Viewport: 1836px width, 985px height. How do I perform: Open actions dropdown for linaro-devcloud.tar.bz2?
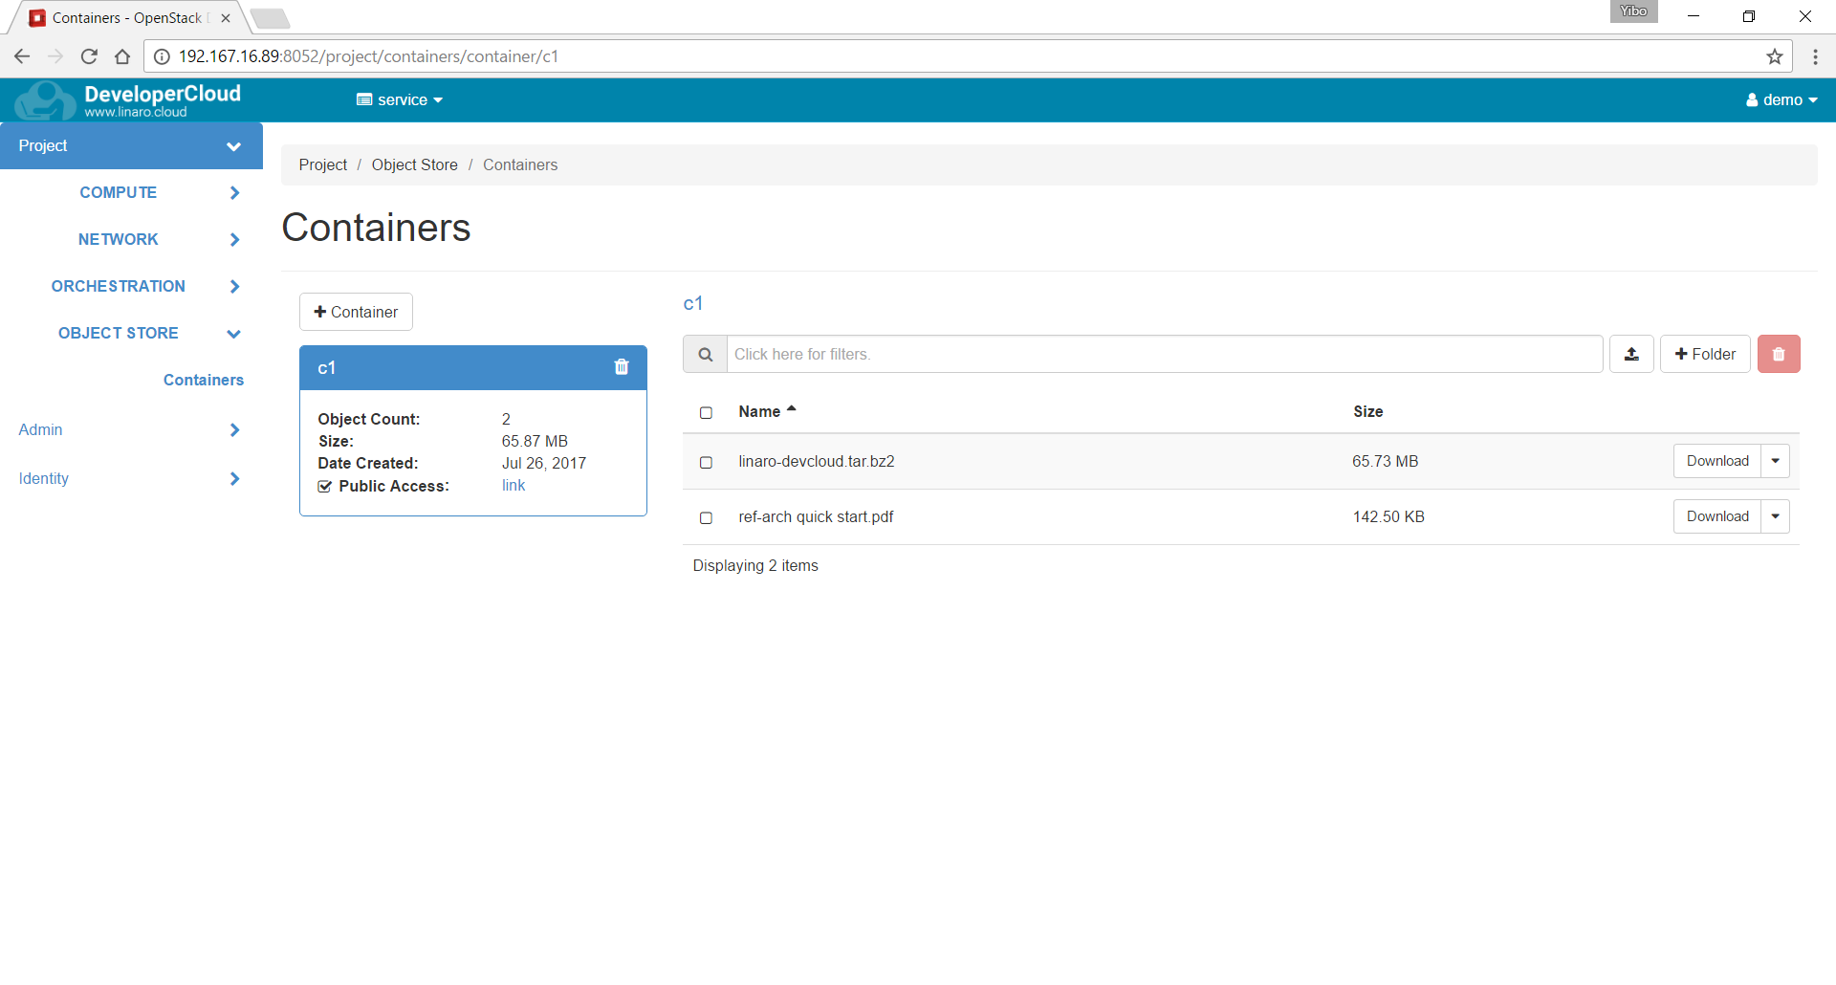tap(1775, 461)
